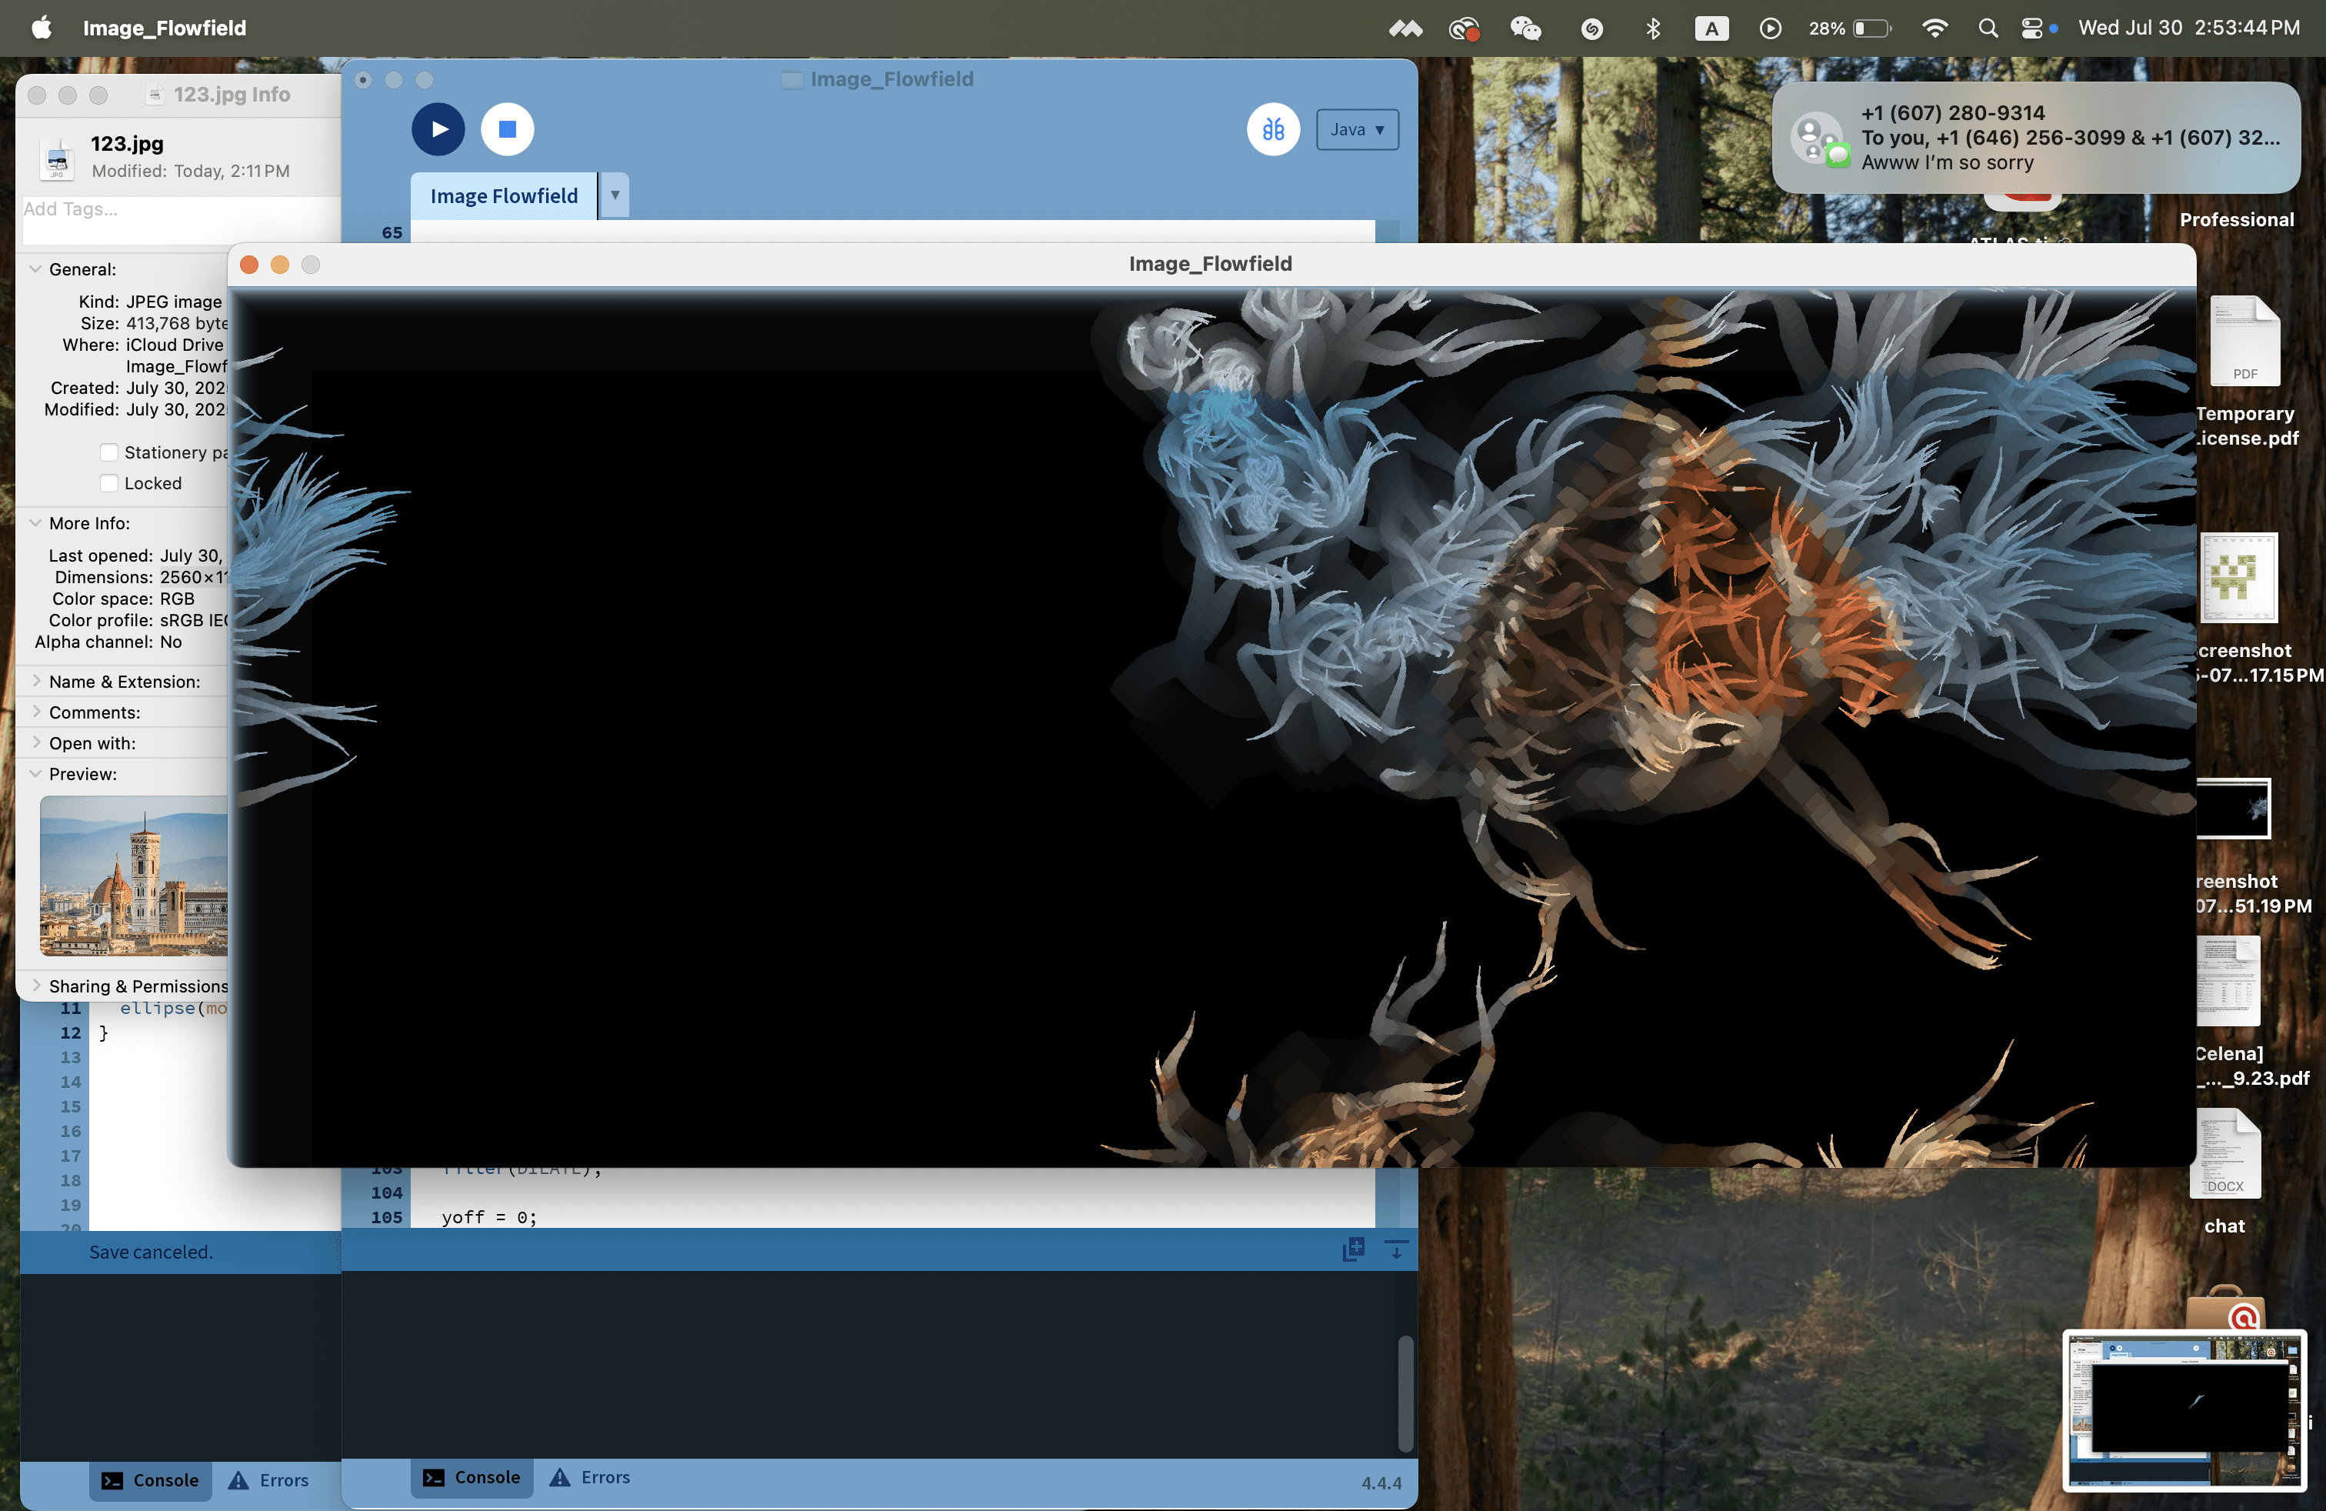Click the Bluetooth icon in menu bar

1653,28
